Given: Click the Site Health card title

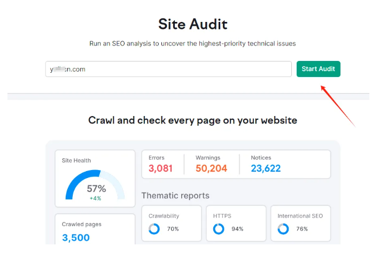Looking at the screenshot, I should pos(76,160).
